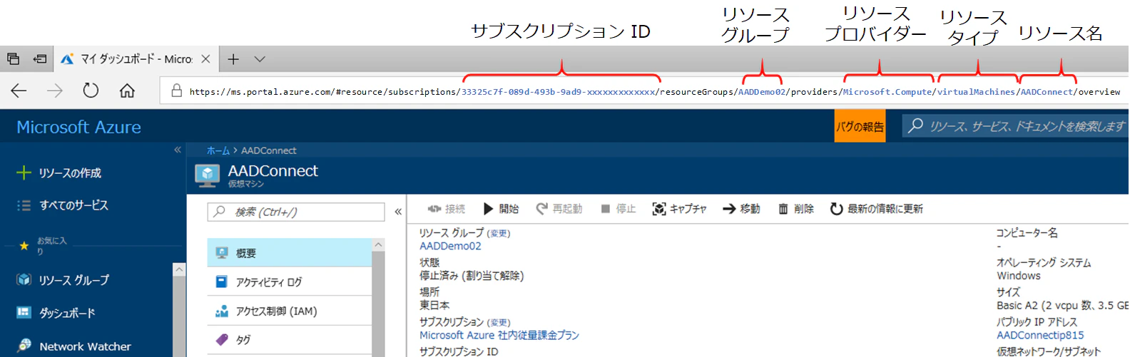Focus the browser address bar URL
The width and height of the screenshot is (1130, 357).
(654, 92)
